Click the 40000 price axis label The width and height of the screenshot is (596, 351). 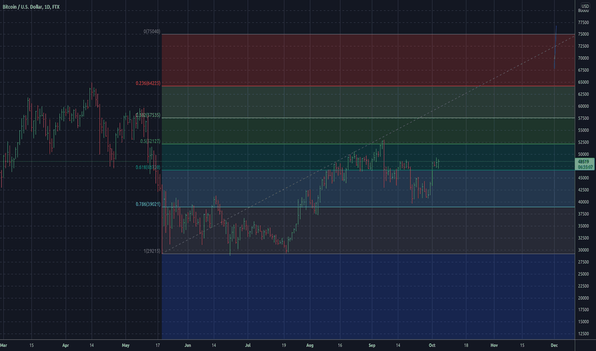click(x=583, y=202)
